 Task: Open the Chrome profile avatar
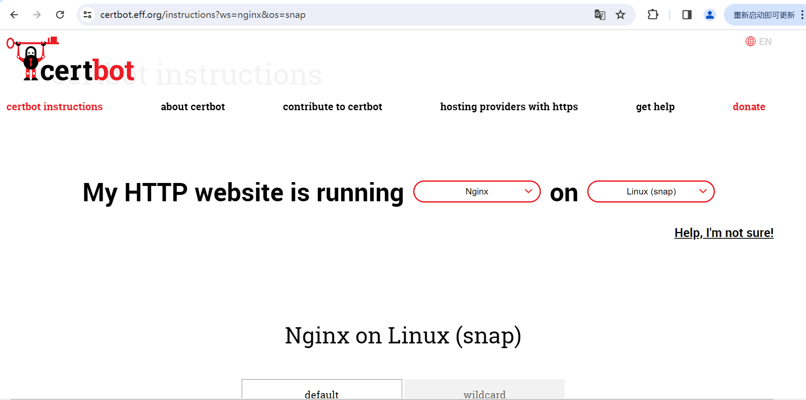(x=709, y=15)
